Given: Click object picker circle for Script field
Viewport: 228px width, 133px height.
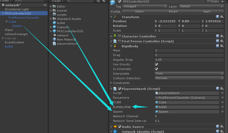Looking at the screenshot, I should [222, 93].
